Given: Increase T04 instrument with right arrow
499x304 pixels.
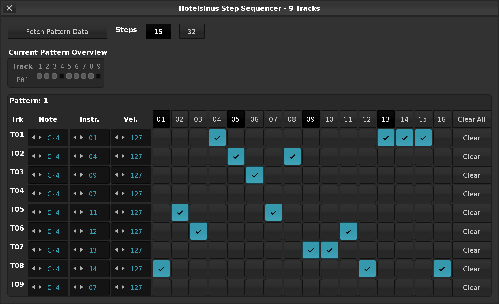Looking at the screenshot, I should pyautogui.click(x=82, y=193).
